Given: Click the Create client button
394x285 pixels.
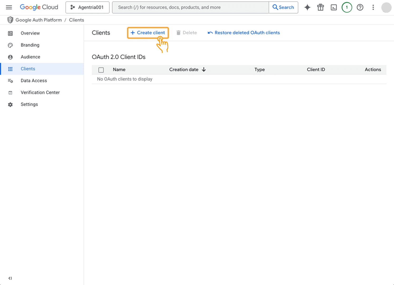Looking at the screenshot, I should coord(148,33).
